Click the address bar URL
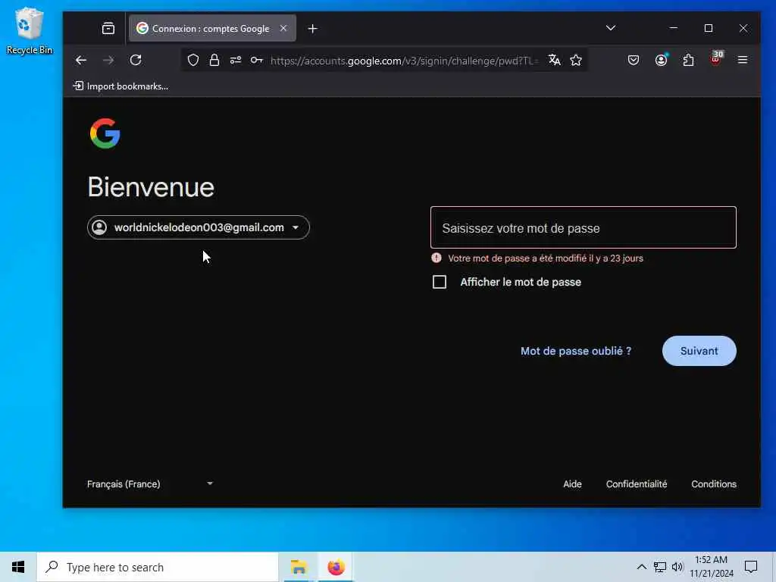Screen dimensions: 776x582 [x=404, y=61]
